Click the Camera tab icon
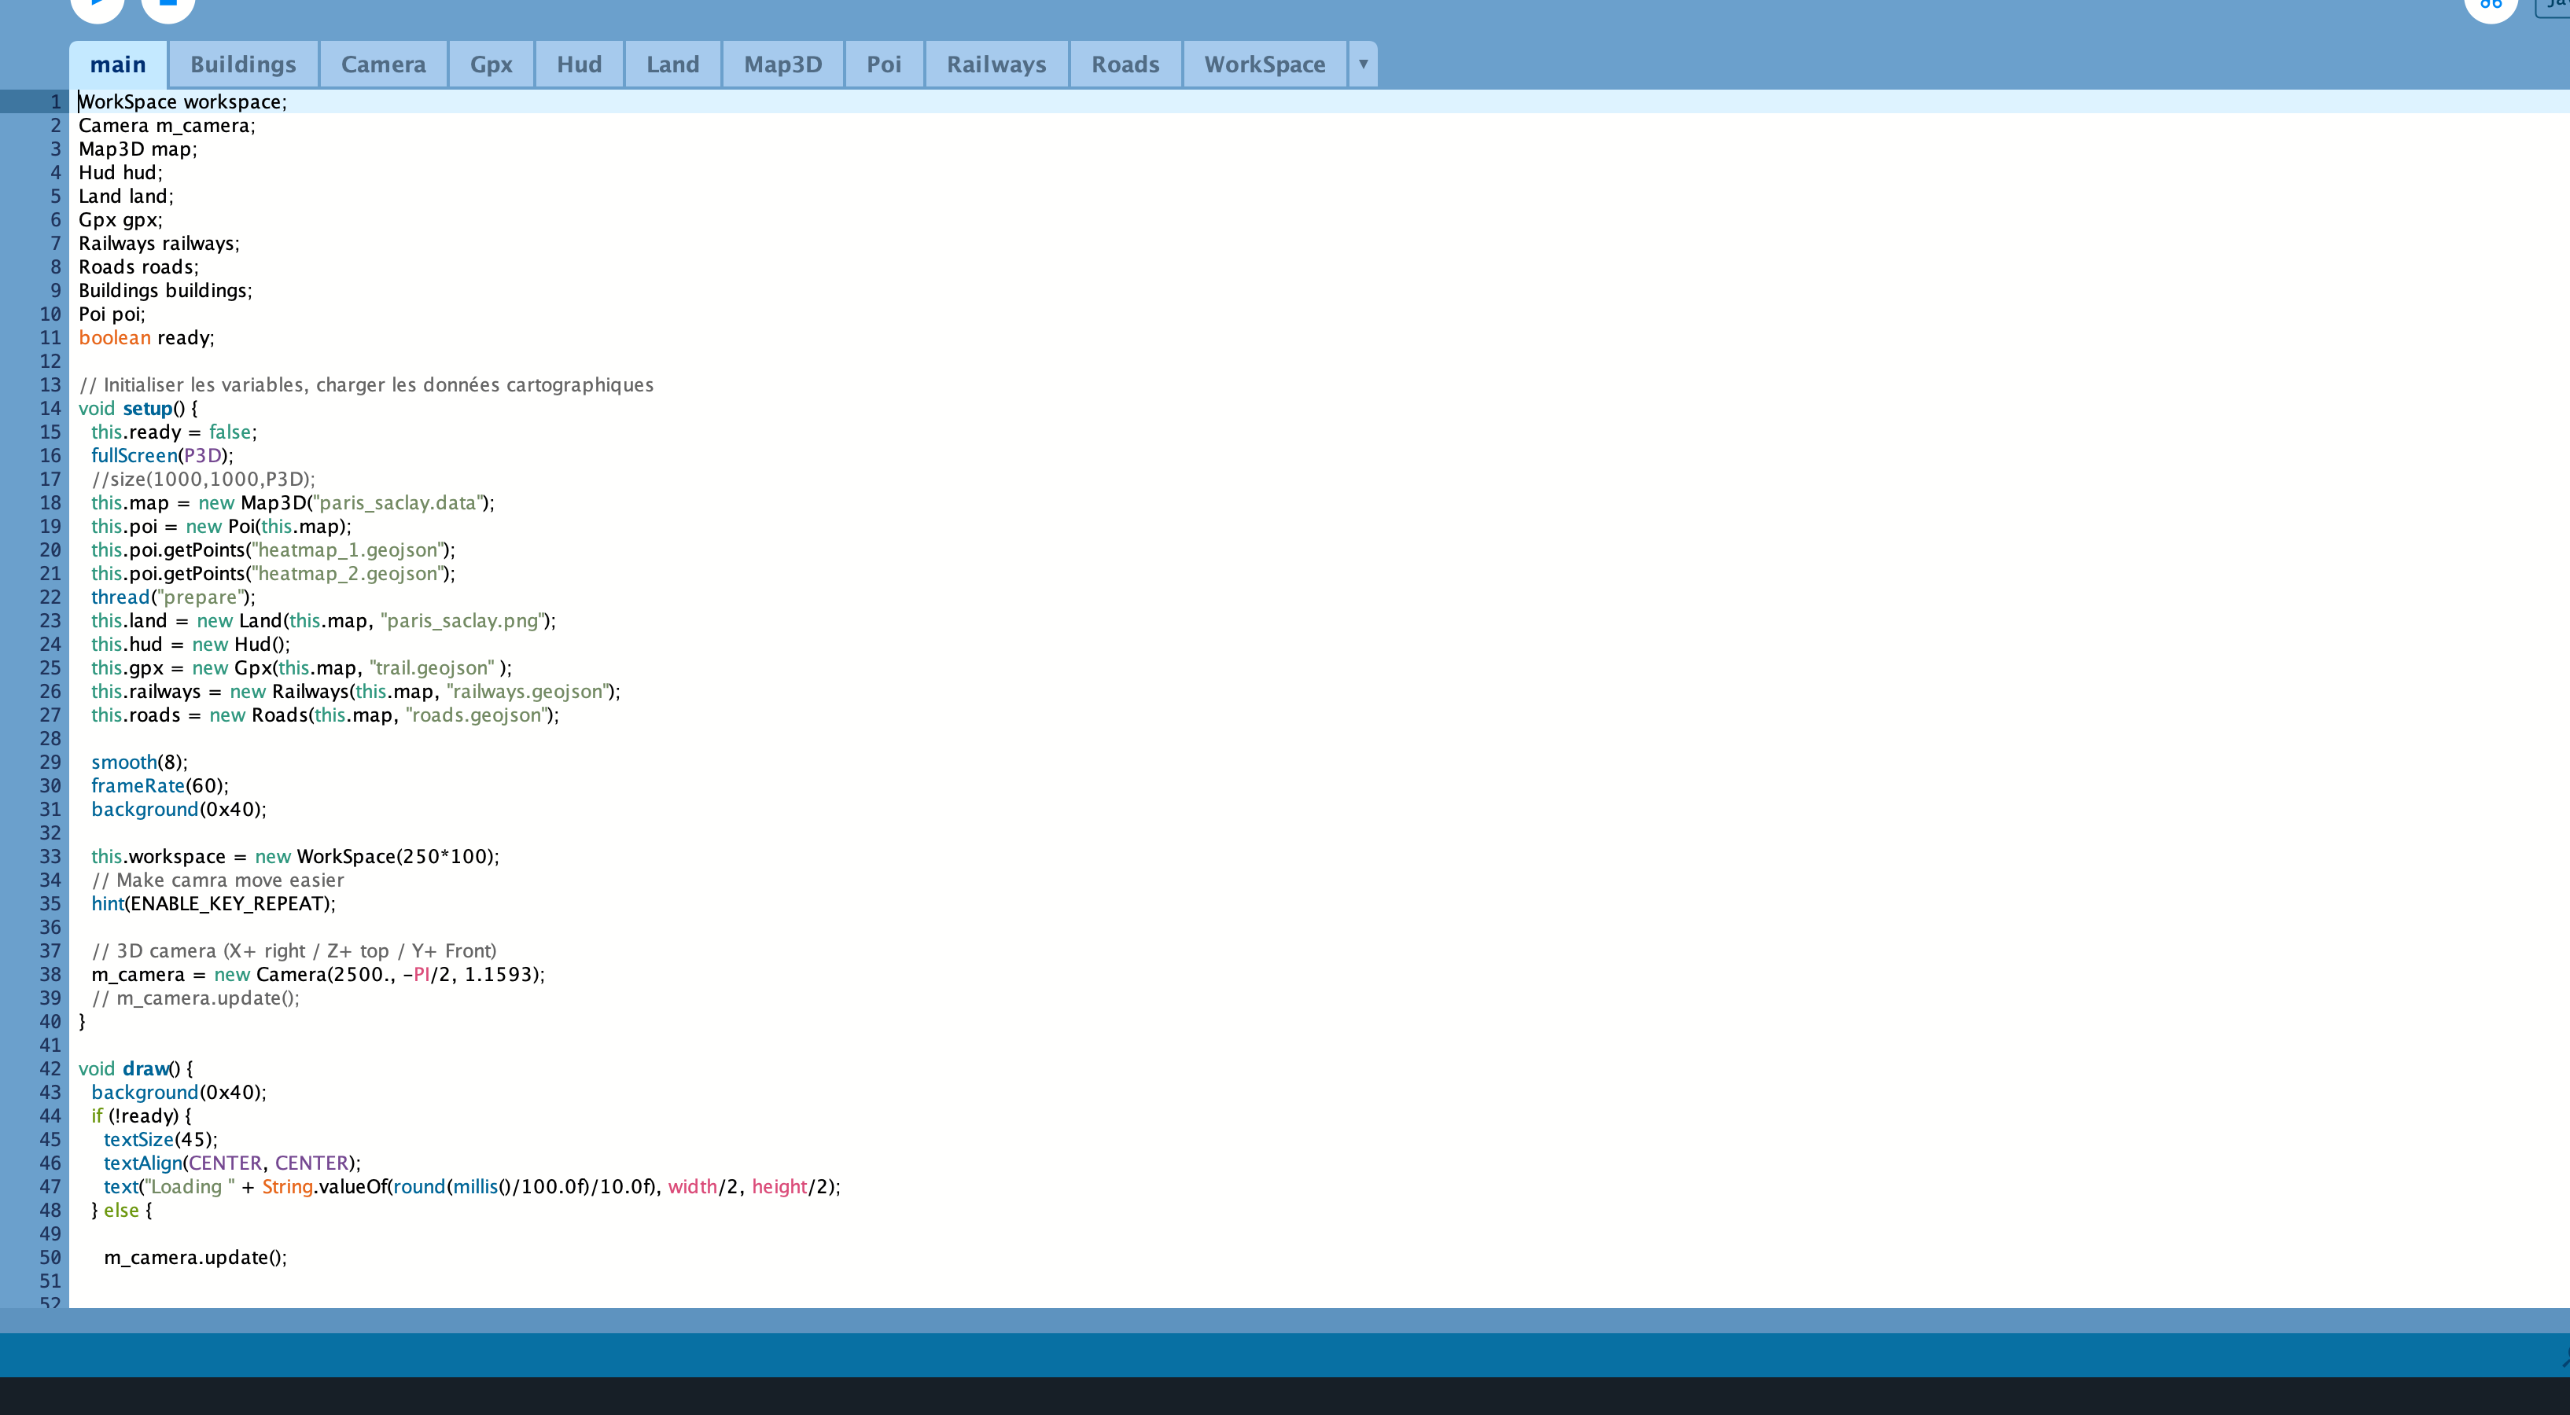This screenshot has height=1415, width=2570. (x=383, y=64)
